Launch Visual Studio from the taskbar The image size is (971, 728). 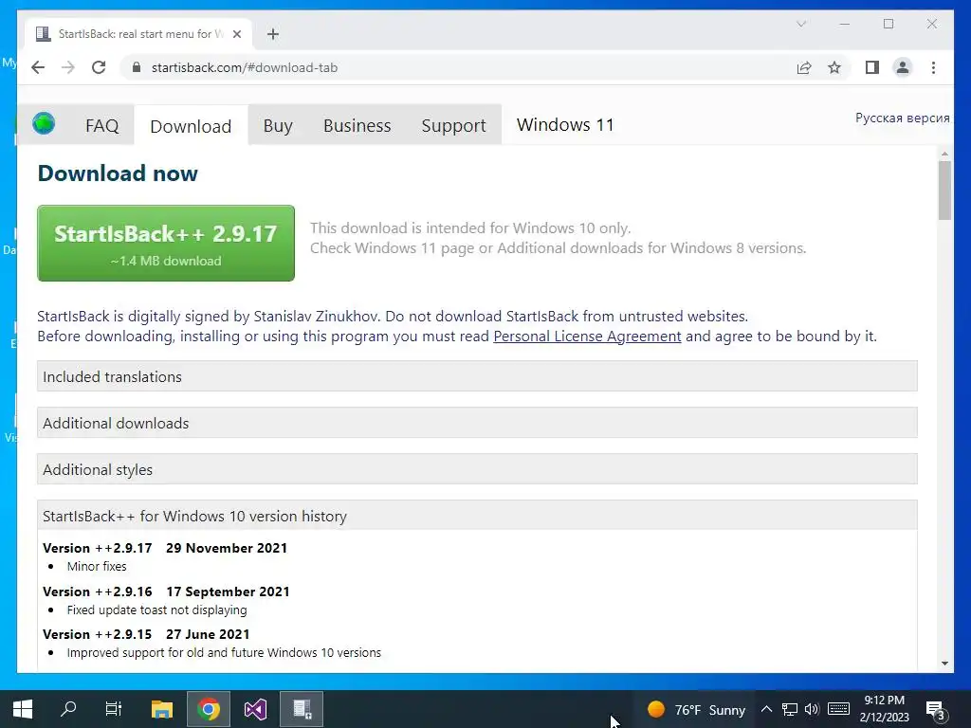255,709
